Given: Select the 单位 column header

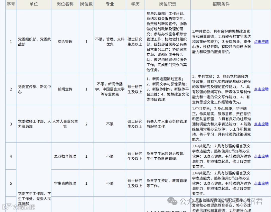Looking at the screenshot, I should (34, 4).
